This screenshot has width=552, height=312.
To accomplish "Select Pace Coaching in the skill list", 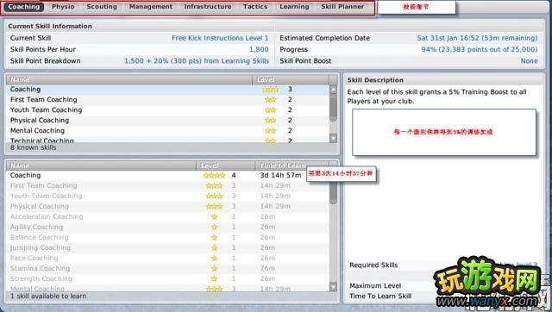I will pos(168,258).
